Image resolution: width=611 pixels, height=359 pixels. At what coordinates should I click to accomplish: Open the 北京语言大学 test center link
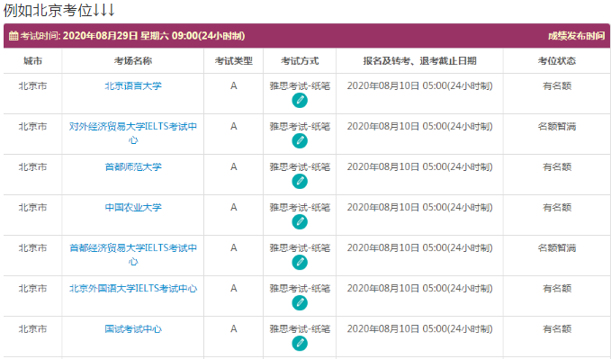coord(133,85)
